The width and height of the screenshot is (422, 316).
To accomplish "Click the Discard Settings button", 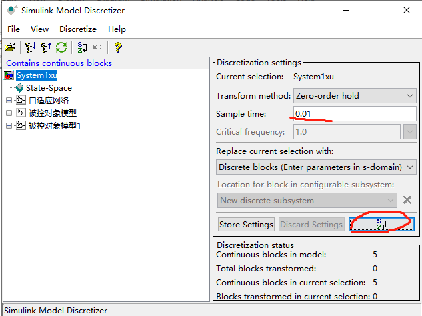I will (x=311, y=224).
